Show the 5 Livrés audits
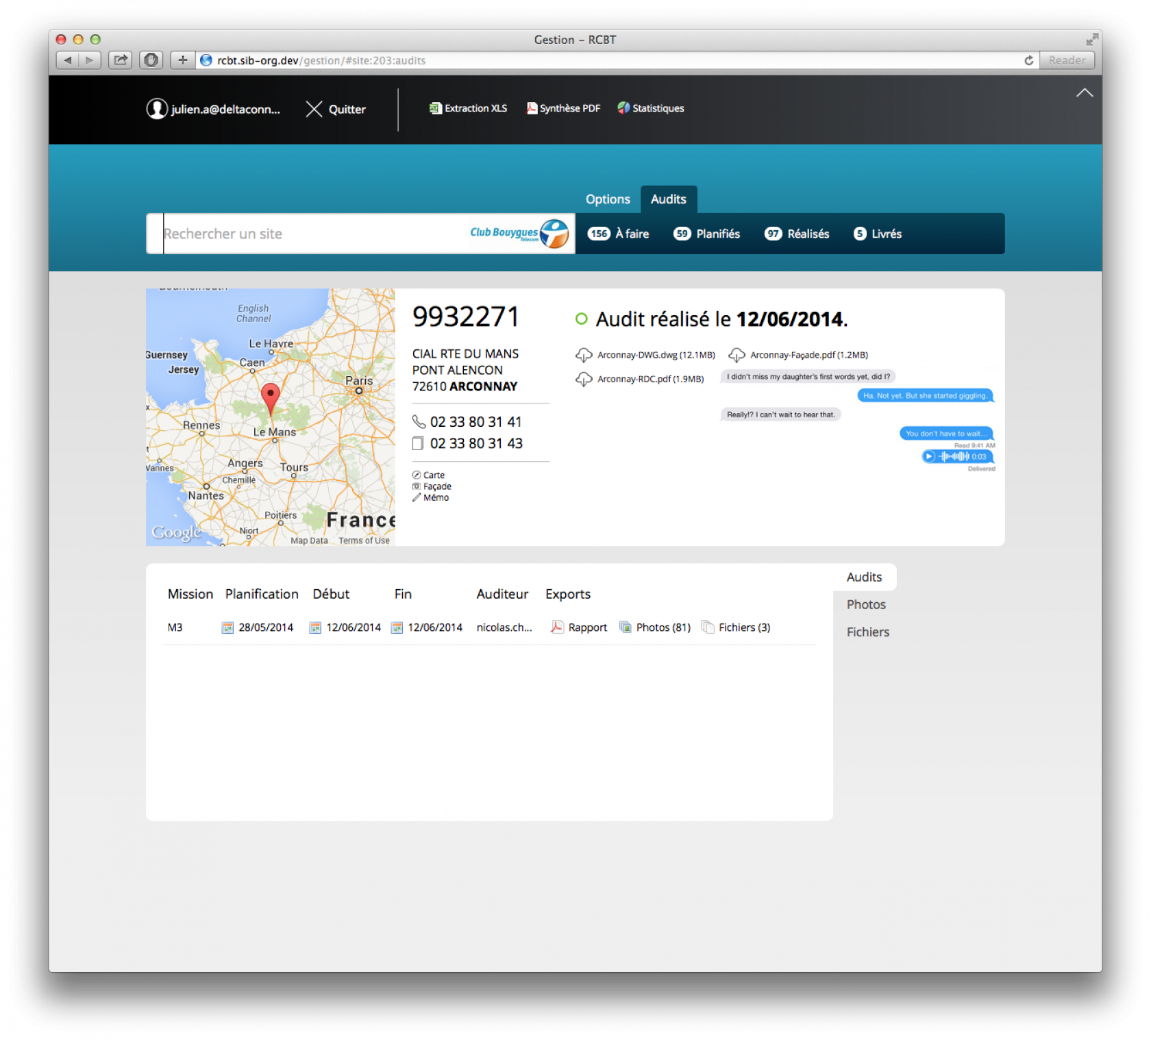 point(878,234)
